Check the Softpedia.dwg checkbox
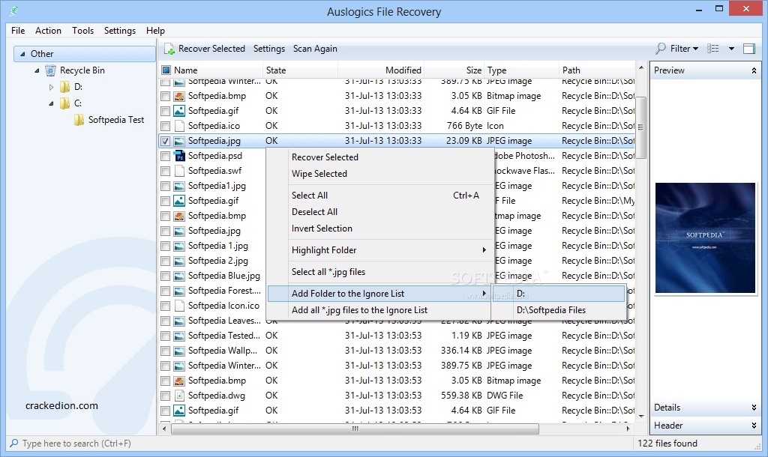Screen dimensions: 768x457 tap(166, 396)
